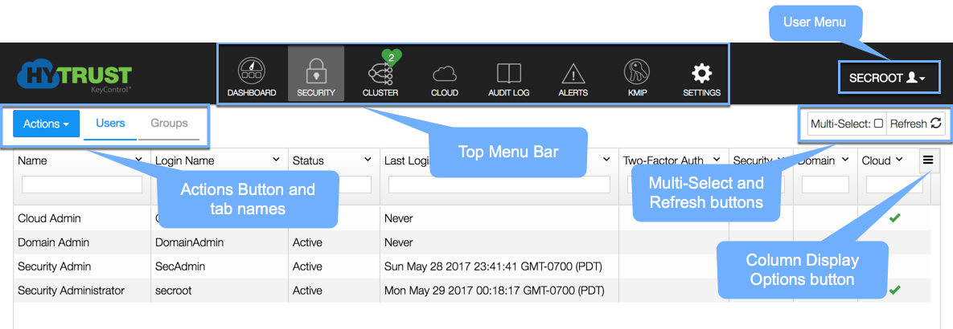Open the Settings gear icon
Image resolution: width=953 pixels, height=329 pixels.
click(701, 74)
